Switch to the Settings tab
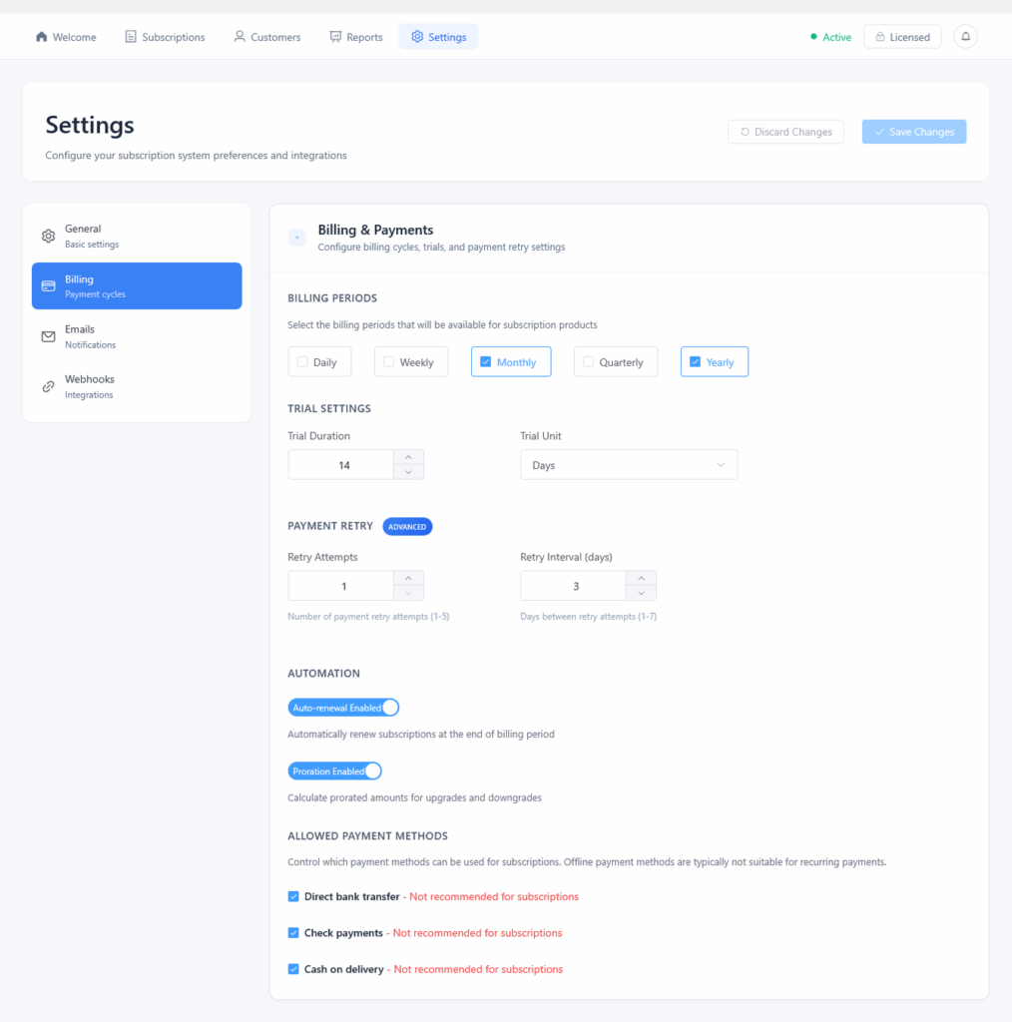Viewport: 1012px width, 1022px height. point(438,37)
